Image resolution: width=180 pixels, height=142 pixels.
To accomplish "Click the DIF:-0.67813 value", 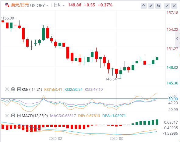I will point(89,115).
